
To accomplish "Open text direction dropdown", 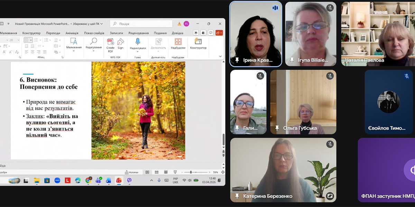I will (57, 40).
